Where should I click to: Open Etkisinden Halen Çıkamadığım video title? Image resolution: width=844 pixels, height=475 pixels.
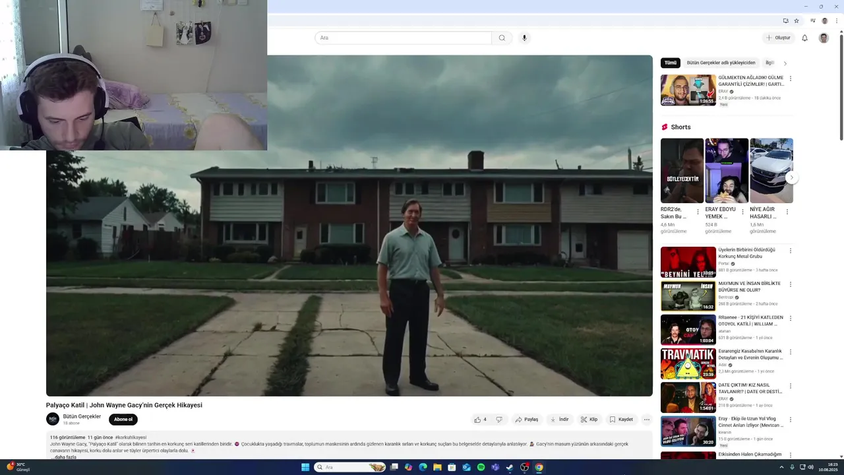(x=750, y=455)
